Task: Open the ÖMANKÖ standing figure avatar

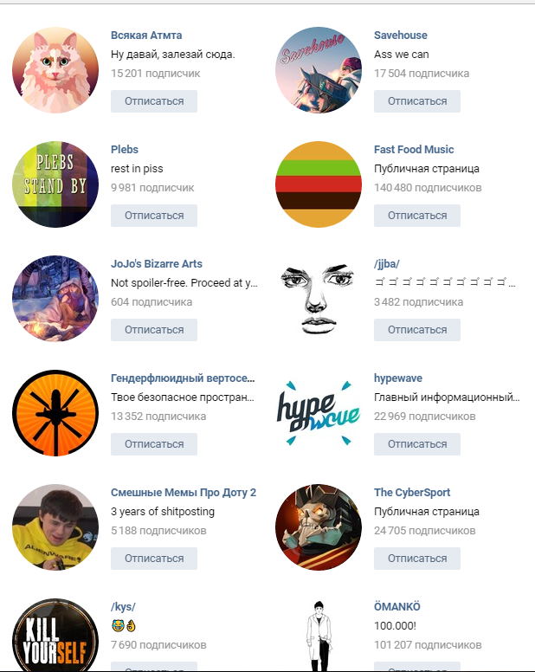Action: pyautogui.click(x=319, y=635)
